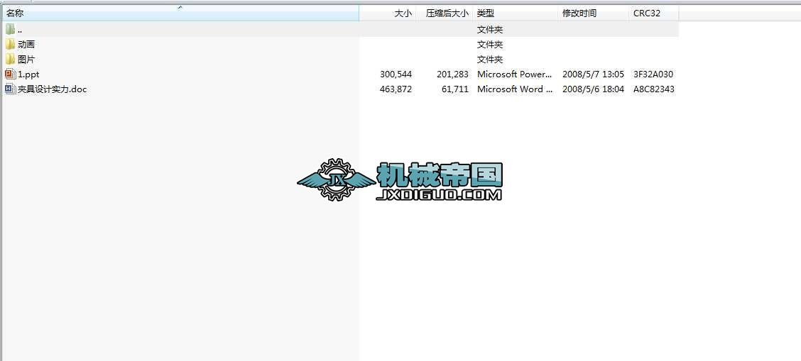
Task: Sort by the 修改时间 column header
Action: tap(594, 13)
